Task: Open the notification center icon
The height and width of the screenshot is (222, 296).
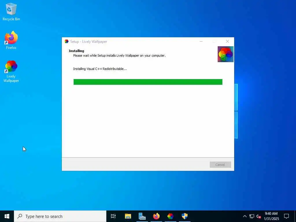Action: pyautogui.click(x=286, y=216)
